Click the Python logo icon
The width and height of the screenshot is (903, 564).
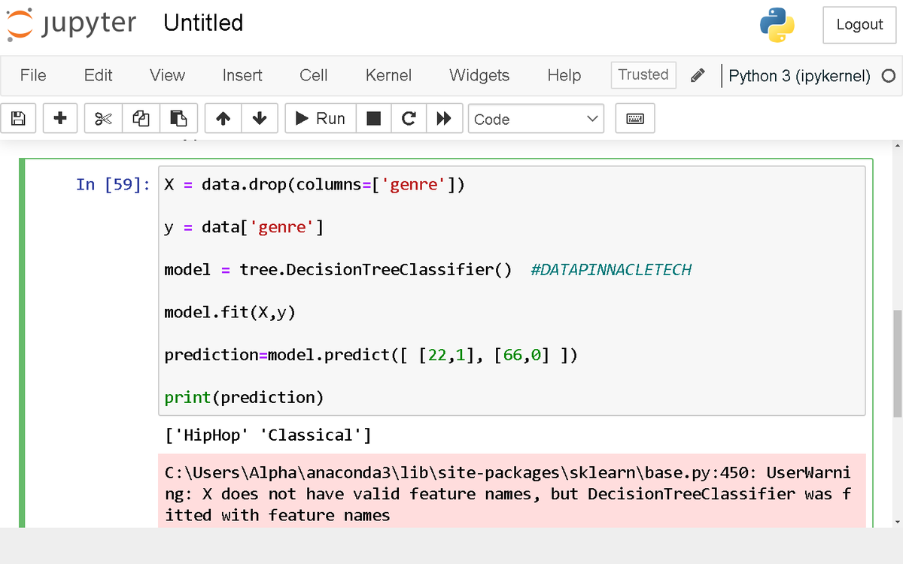(x=777, y=25)
